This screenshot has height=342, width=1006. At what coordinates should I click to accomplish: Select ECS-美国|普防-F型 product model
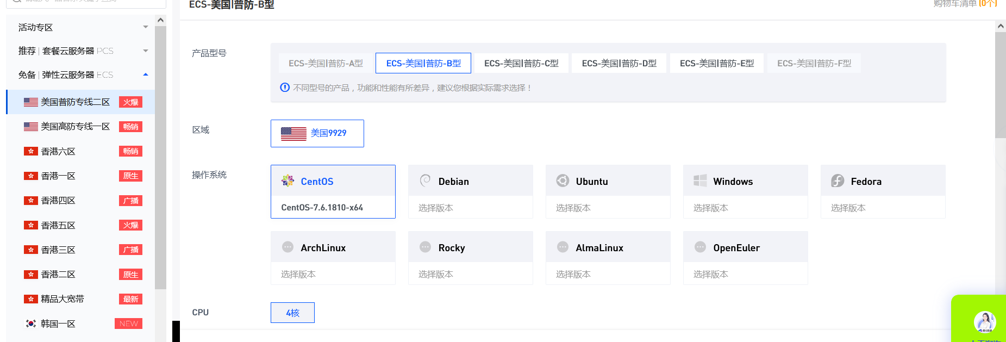(x=814, y=63)
